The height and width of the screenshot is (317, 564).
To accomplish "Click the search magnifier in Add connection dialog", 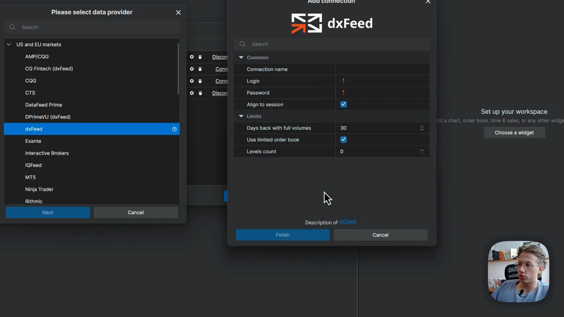I will tap(242, 44).
